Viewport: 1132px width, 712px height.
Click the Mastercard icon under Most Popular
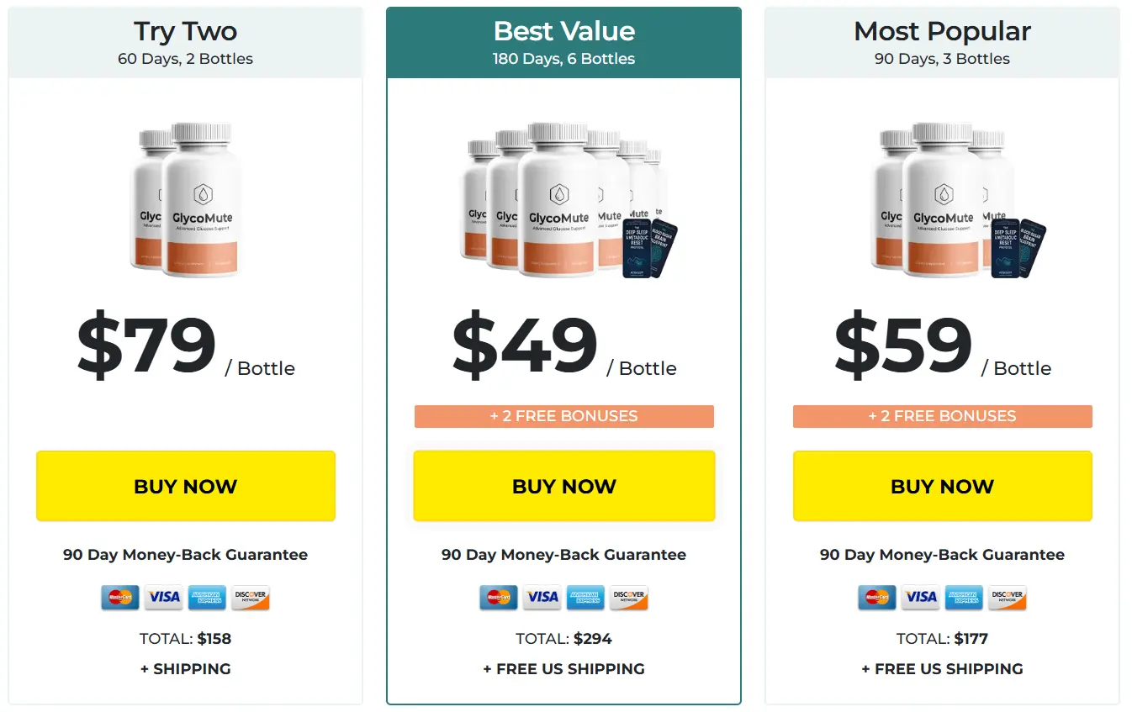877,597
